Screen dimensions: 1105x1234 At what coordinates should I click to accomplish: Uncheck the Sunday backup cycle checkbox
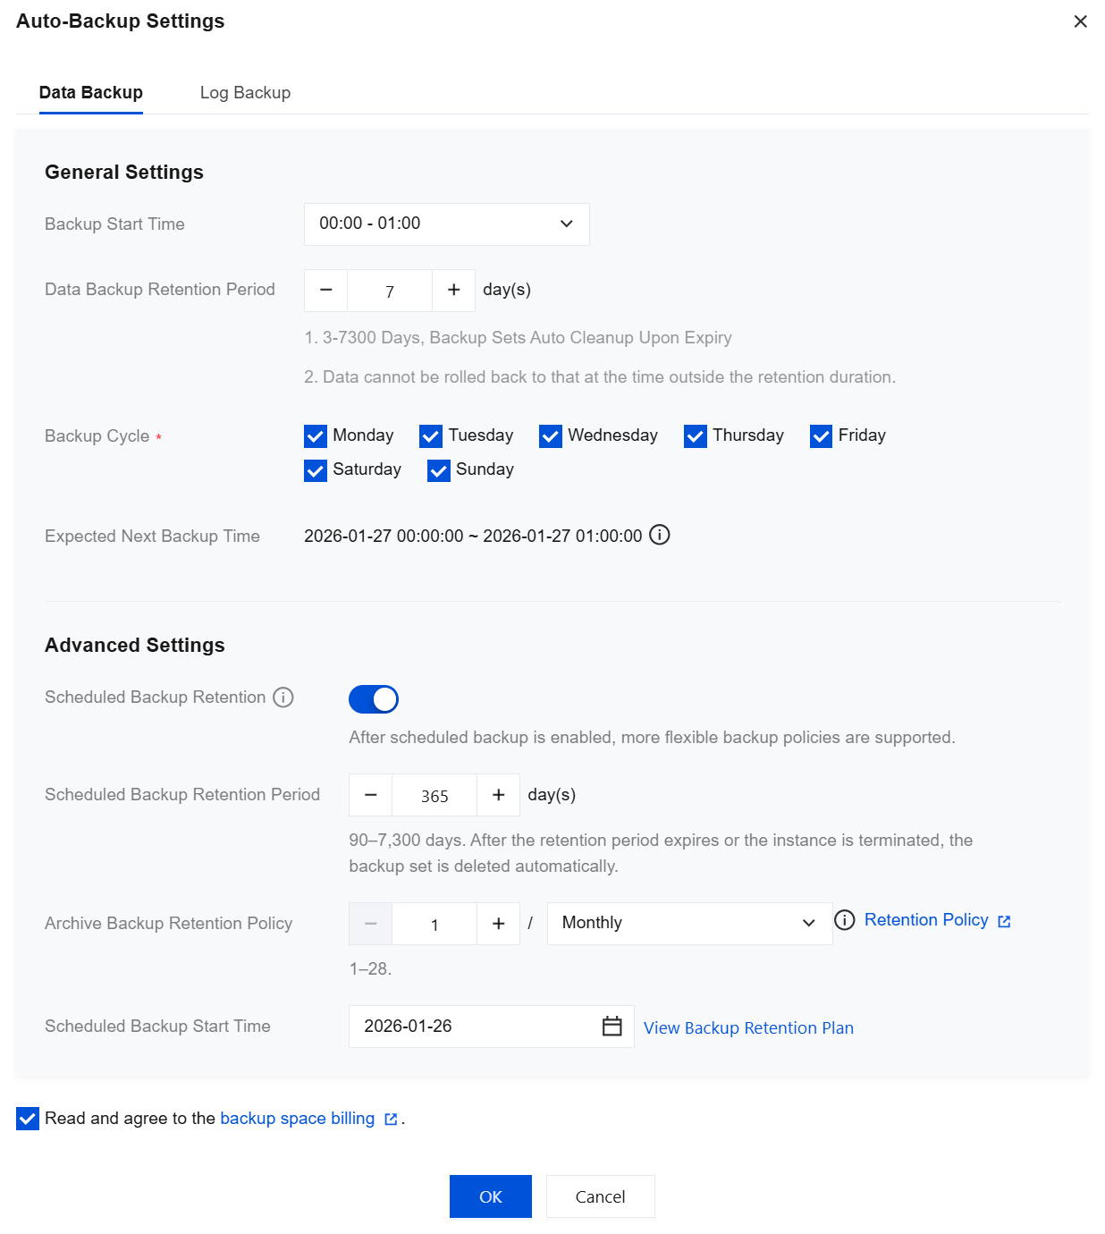coord(439,470)
